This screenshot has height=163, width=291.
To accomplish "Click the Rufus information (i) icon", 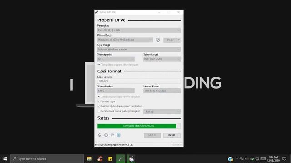I will [106, 135].
